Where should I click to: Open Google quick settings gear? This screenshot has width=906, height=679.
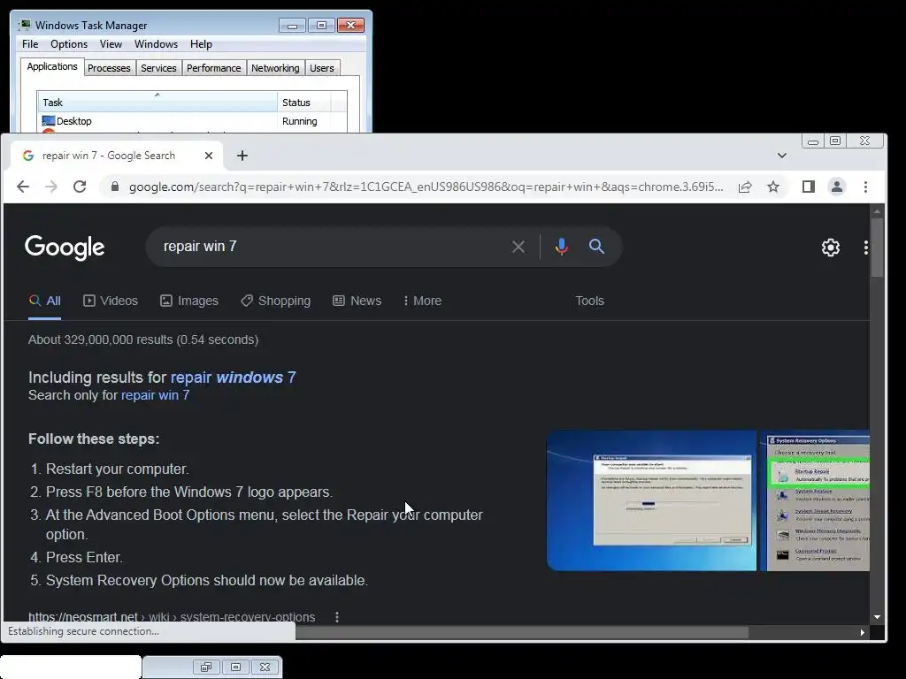pyautogui.click(x=830, y=248)
